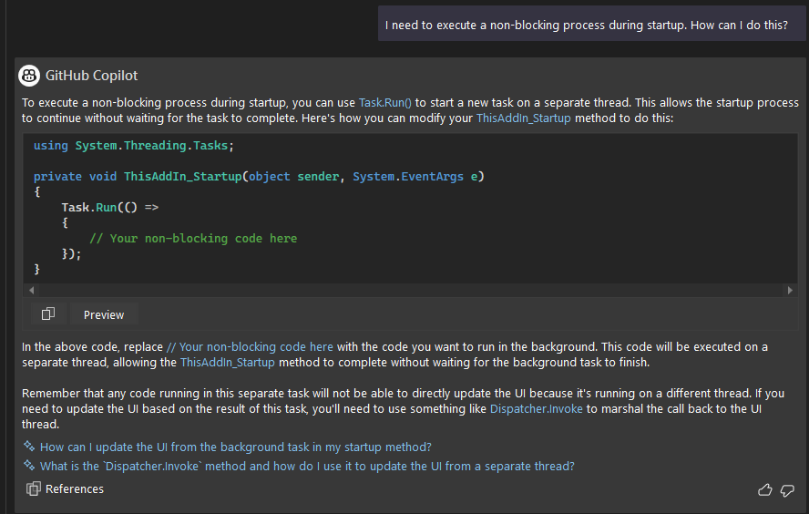Viewport: 809px width, 514px height.
Task: Give thumbs up to the response
Action: pyautogui.click(x=764, y=489)
